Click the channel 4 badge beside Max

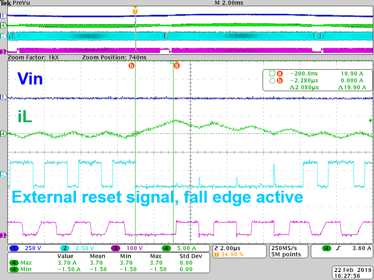(14, 263)
